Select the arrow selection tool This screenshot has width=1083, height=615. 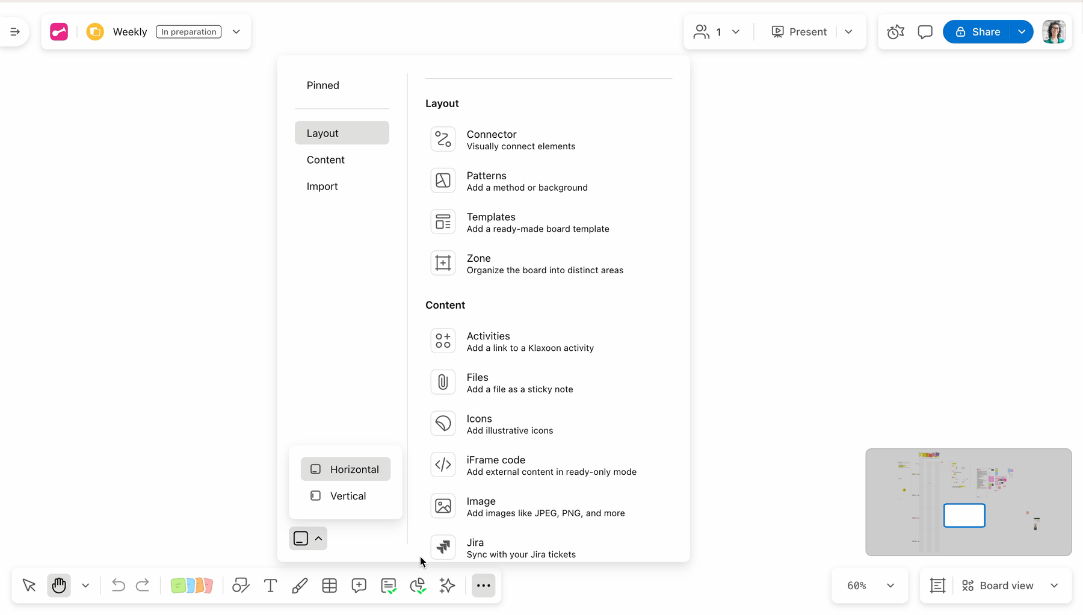pos(29,586)
